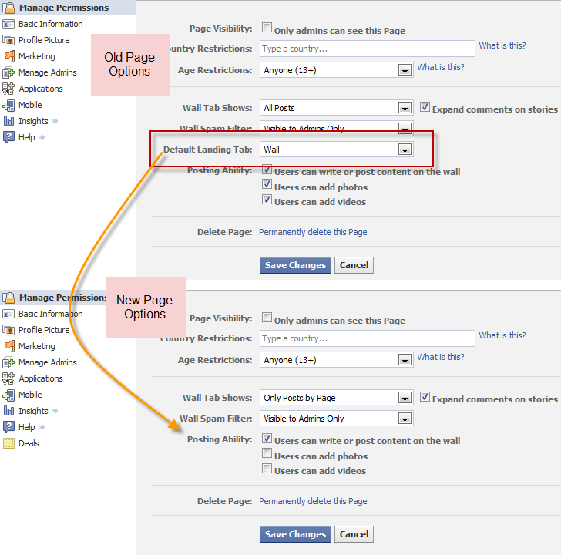The height and width of the screenshot is (555, 561).
Task: Click Profile Picture icon in old page sidebar
Action: pyautogui.click(x=8, y=40)
